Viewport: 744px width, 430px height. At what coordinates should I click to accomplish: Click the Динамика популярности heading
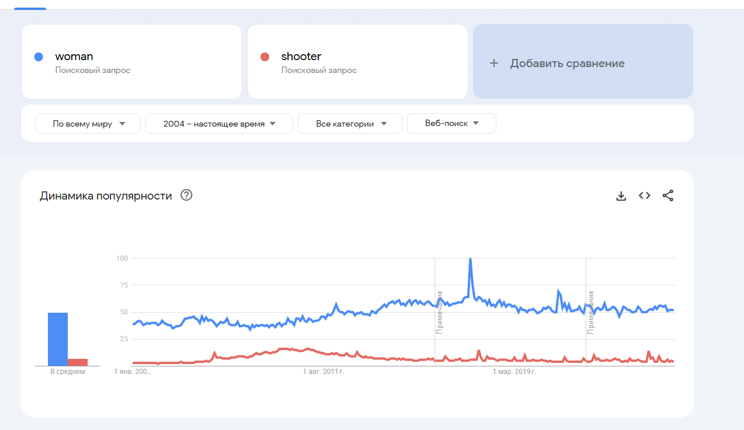pyautogui.click(x=106, y=196)
